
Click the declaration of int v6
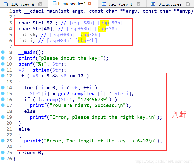point(28,35)
